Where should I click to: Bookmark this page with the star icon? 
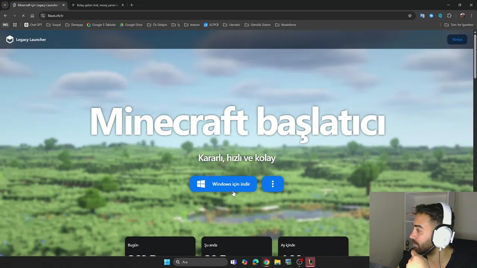tap(410, 16)
